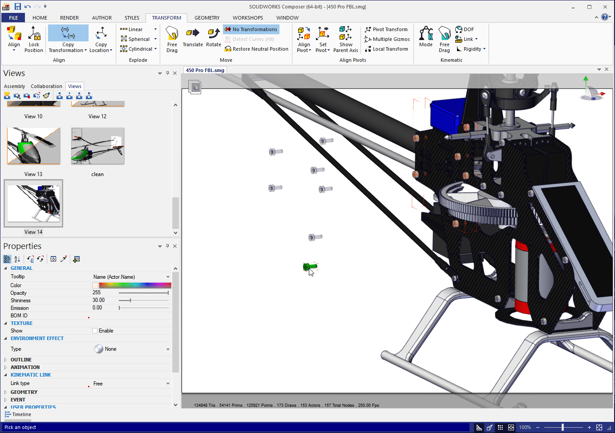
Task: Click Restore Neutral Position
Action: pos(256,49)
